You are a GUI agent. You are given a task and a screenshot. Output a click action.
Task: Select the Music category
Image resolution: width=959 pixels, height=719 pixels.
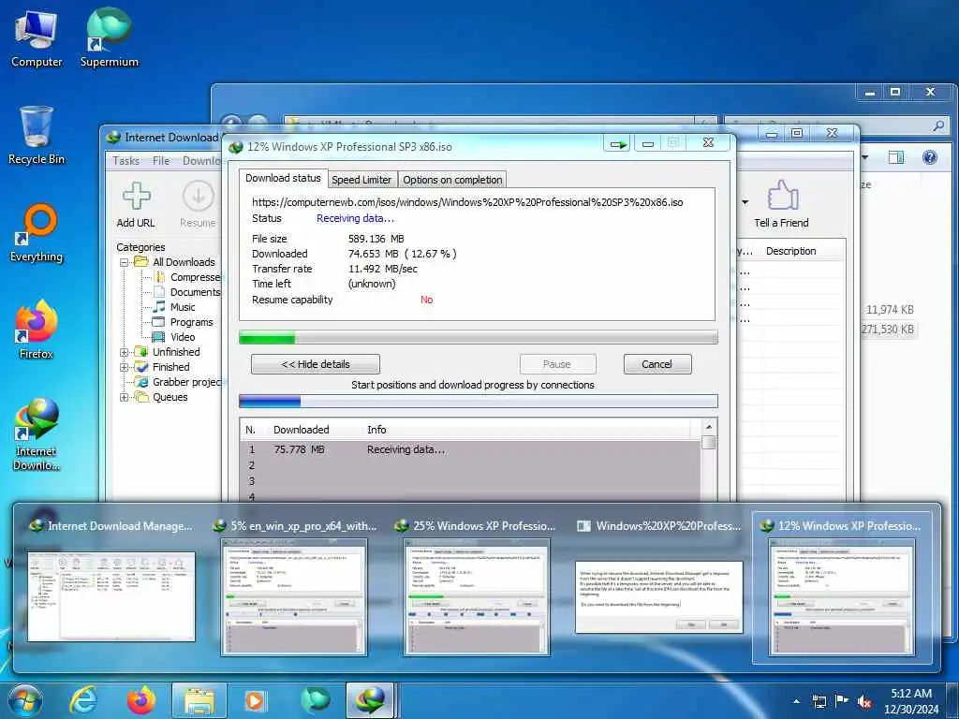[174, 307]
